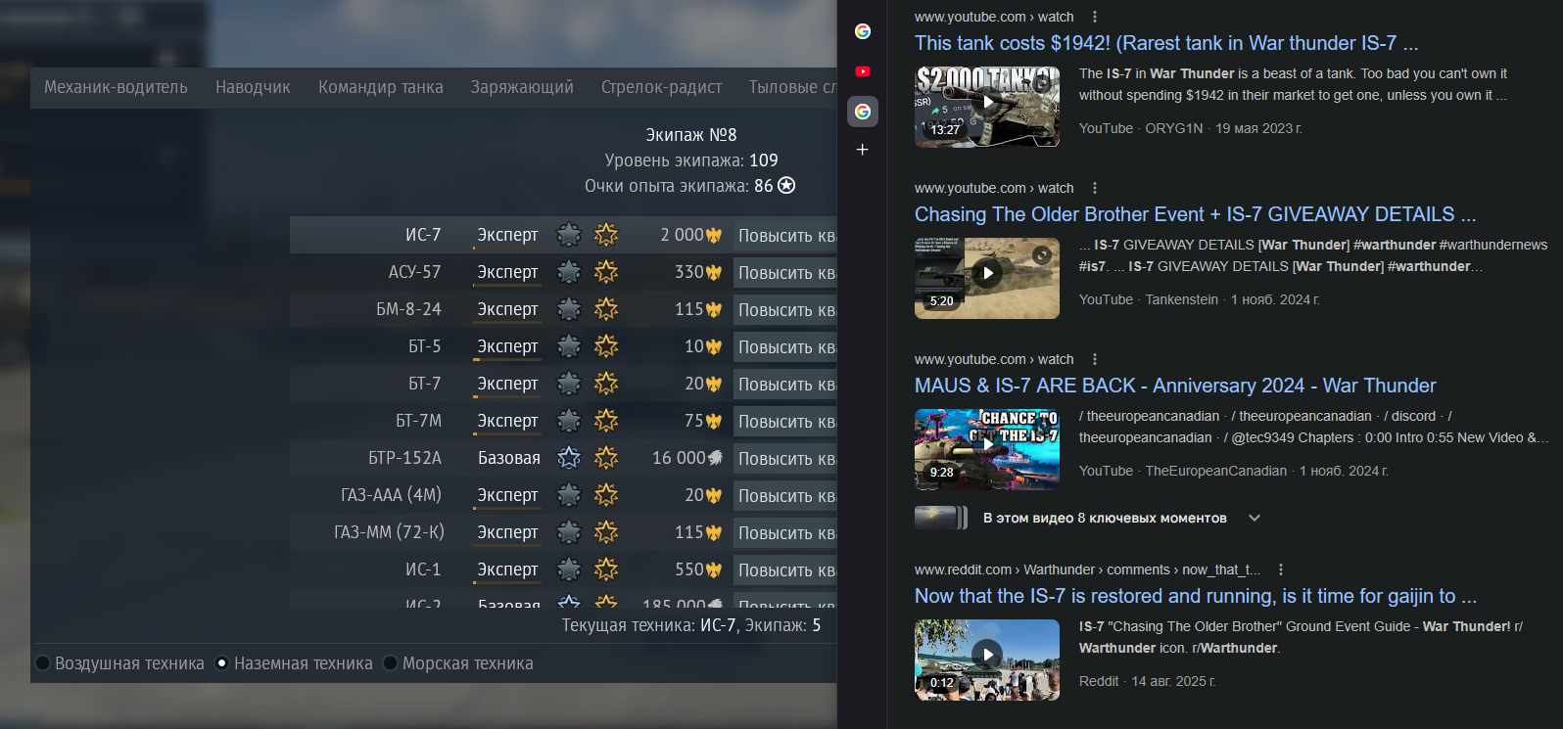Switch to the Наводчик tab
This screenshot has height=729, width=1563.
click(253, 87)
